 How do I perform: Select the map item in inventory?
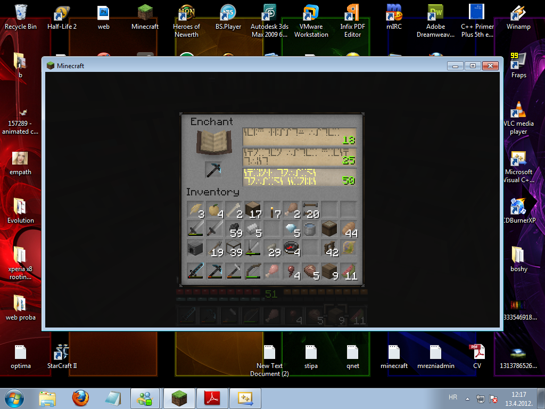click(x=349, y=249)
